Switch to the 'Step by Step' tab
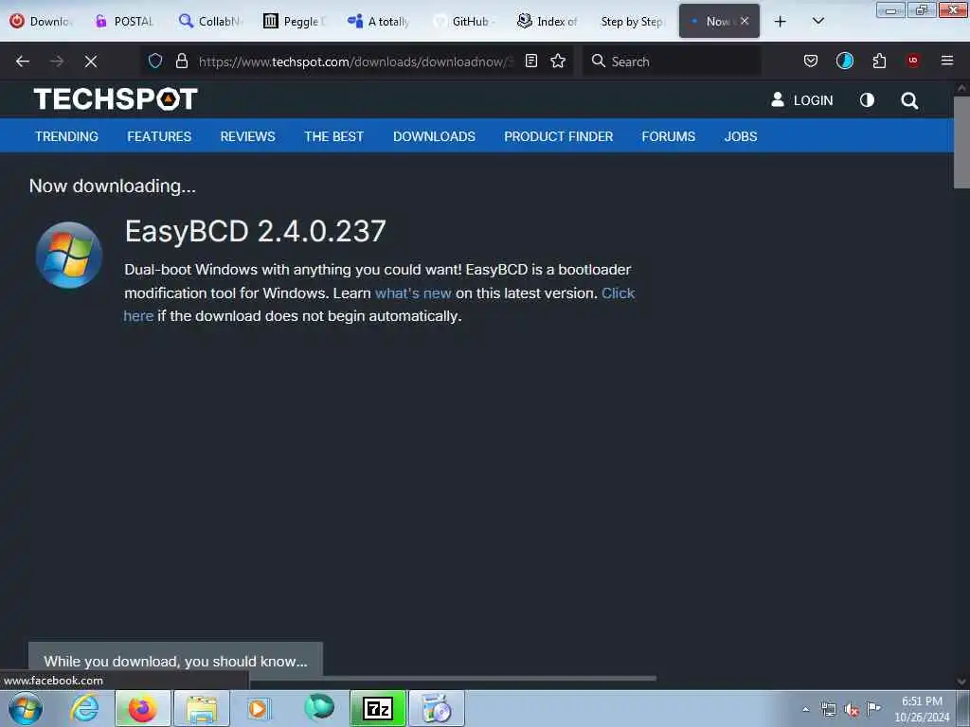Image resolution: width=970 pixels, height=727 pixels. pos(630,21)
